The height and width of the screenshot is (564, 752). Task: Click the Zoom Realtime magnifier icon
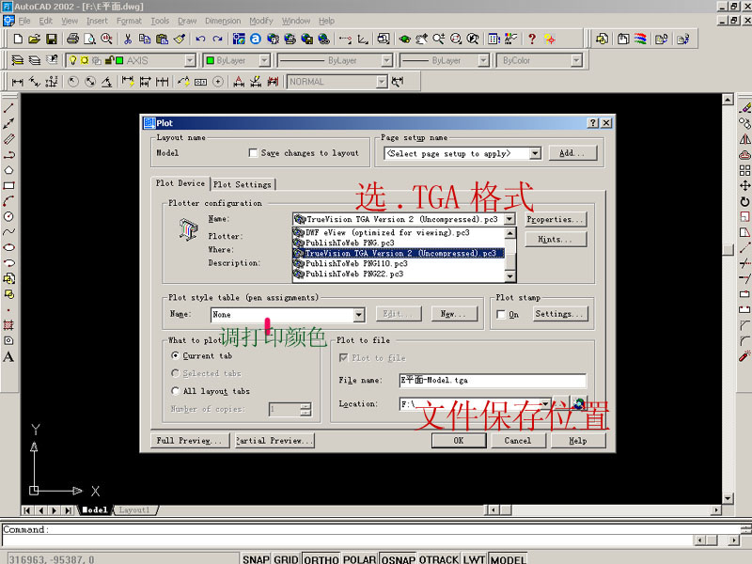pos(439,39)
